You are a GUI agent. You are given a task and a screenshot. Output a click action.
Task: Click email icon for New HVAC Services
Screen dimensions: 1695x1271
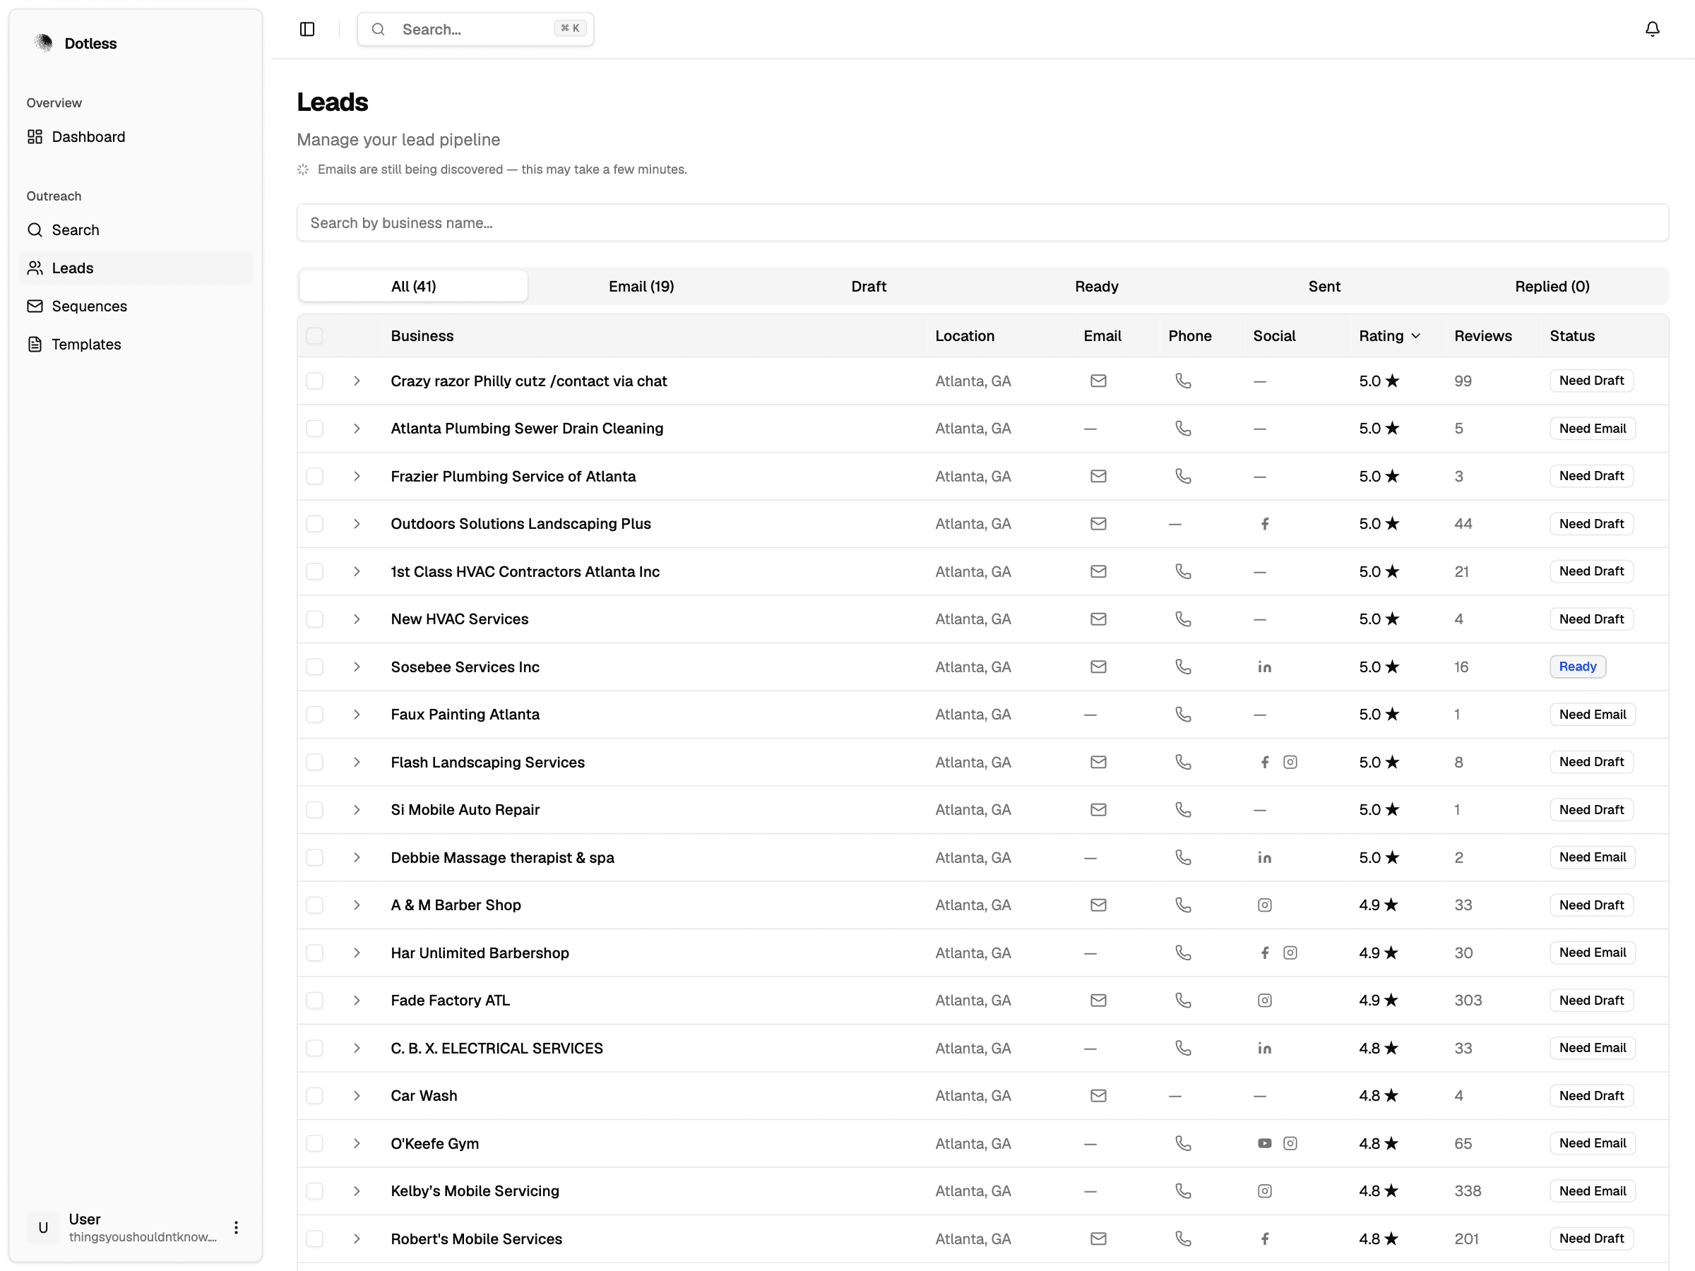pos(1098,619)
